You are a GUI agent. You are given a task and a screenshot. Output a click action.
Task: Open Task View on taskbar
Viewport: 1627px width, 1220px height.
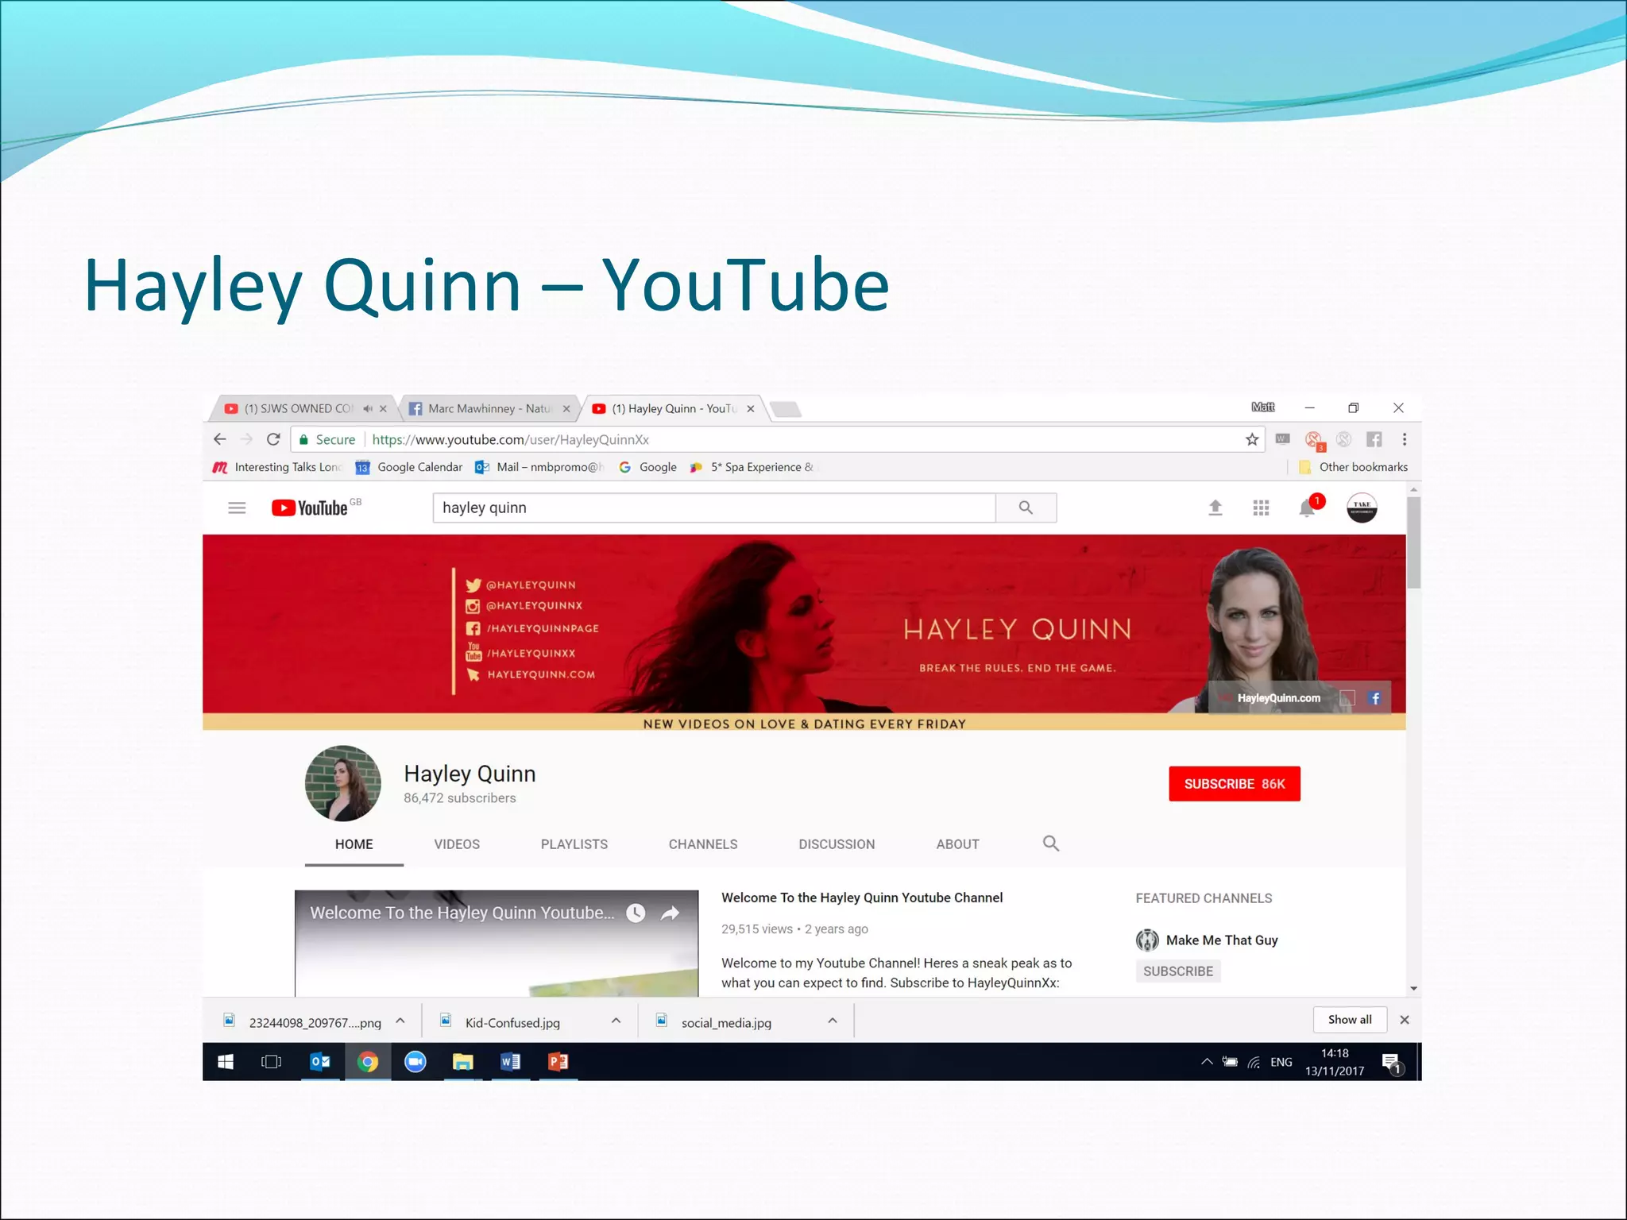272,1062
